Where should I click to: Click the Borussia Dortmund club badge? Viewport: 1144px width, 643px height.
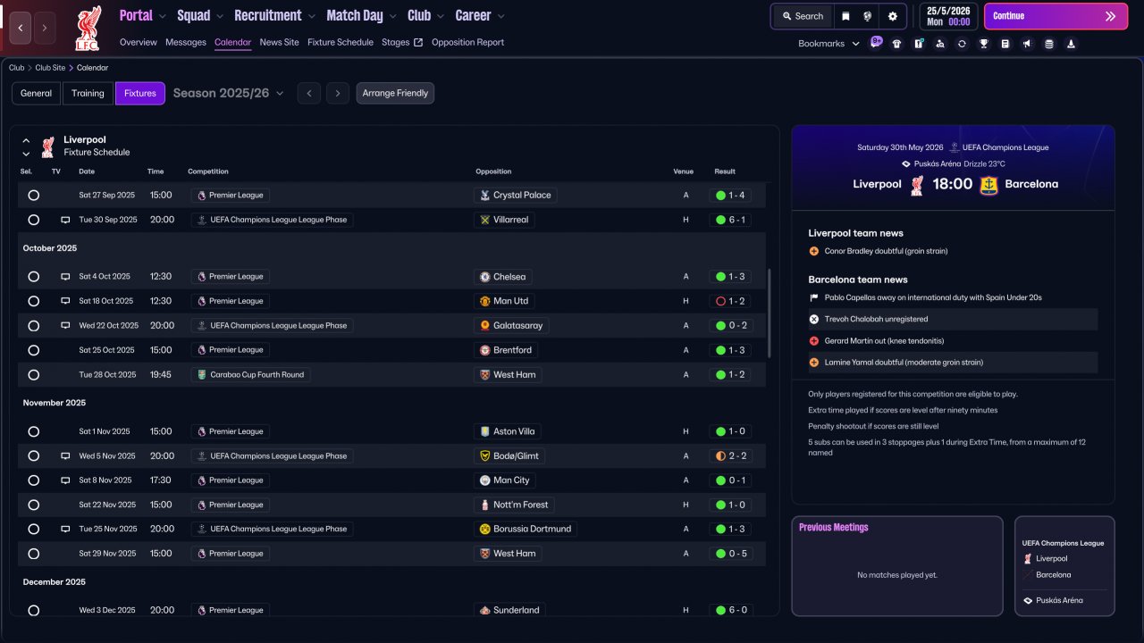click(484, 529)
